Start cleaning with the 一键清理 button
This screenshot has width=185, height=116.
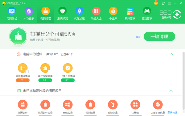pyautogui.click(x=159, y=37)
